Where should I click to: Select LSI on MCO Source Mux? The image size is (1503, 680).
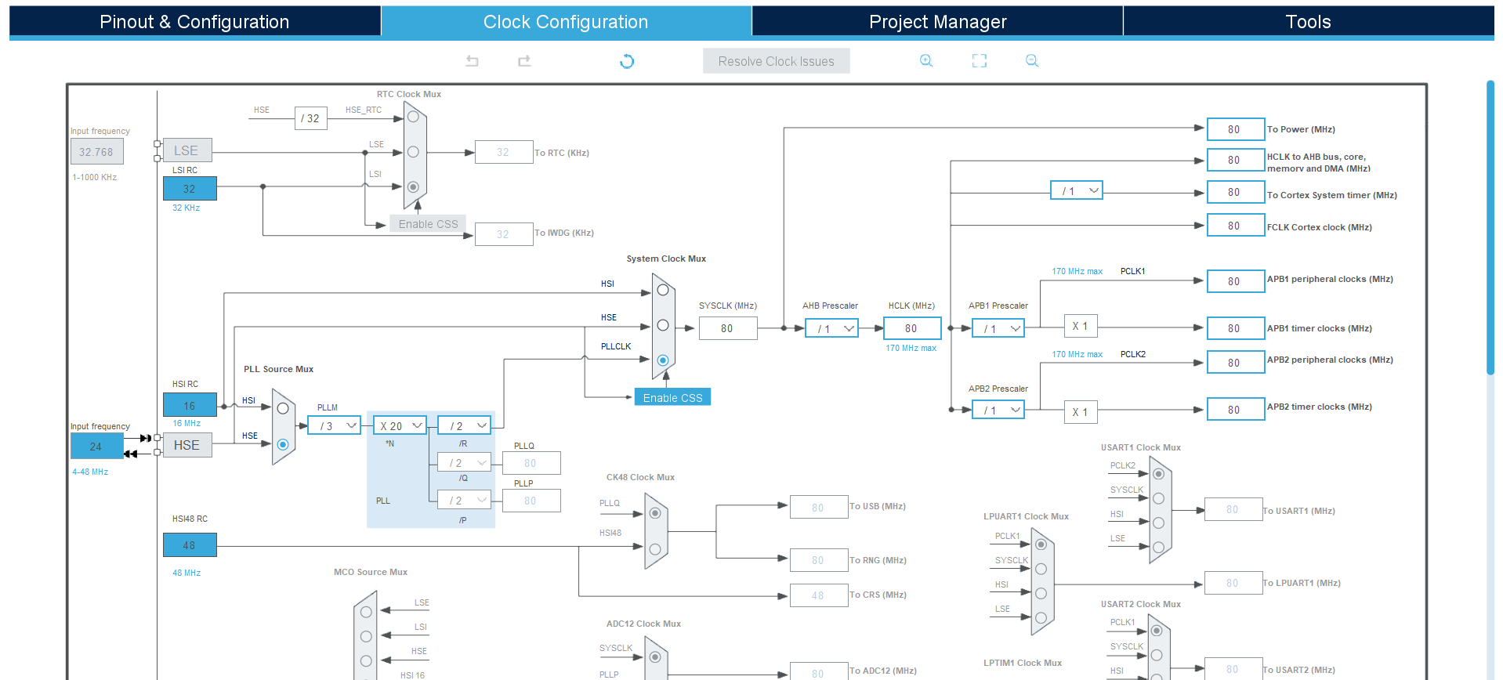pos(366,636)
